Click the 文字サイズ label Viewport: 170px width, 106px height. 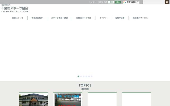pyautogui.click(x=103, y=2)
